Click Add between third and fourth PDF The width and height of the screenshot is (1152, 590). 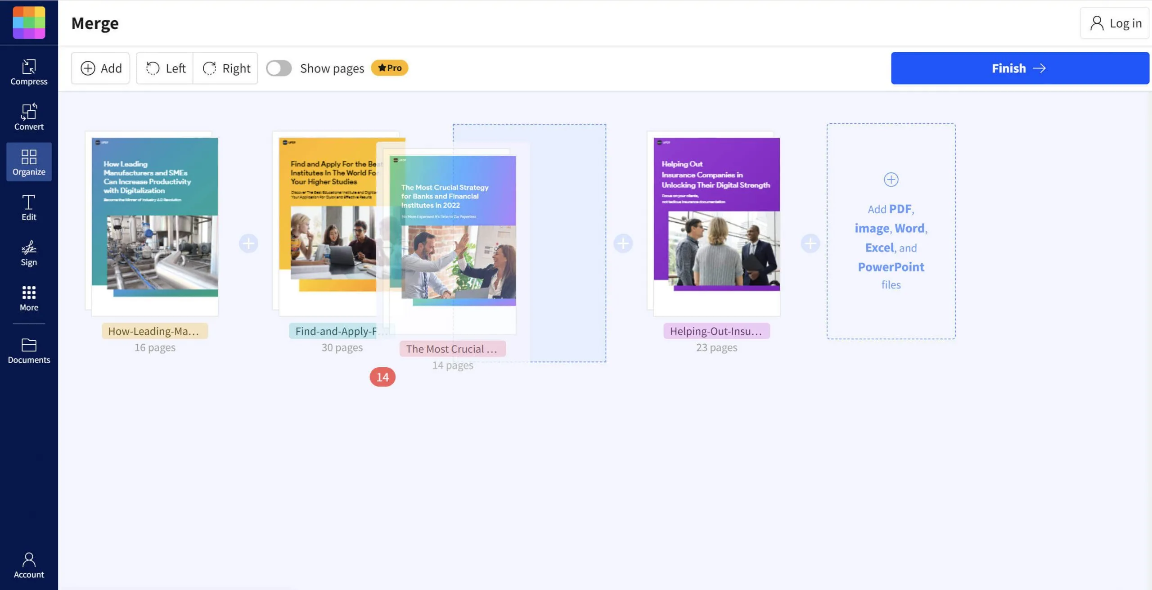(623, 243)
